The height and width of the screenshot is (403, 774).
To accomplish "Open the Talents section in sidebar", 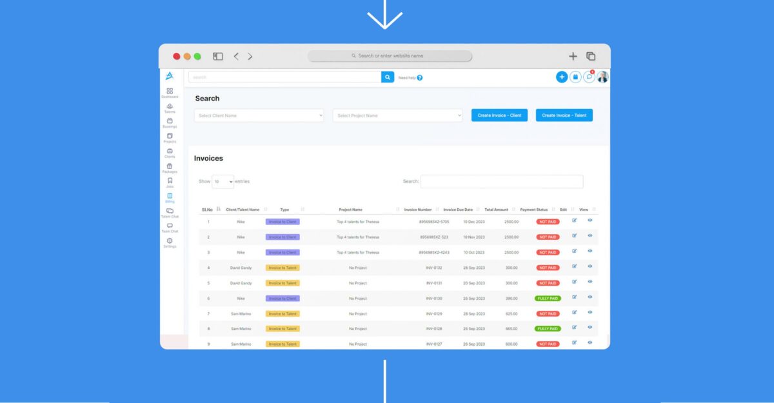I will pyautogui.click(x=170, y=107).
